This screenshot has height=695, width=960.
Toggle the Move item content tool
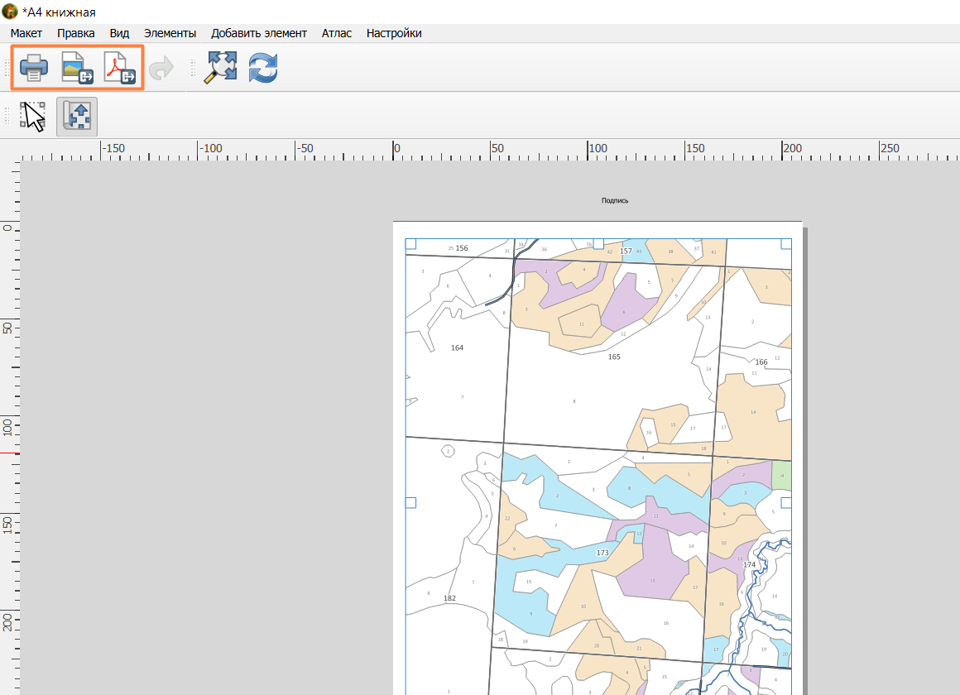77,117
